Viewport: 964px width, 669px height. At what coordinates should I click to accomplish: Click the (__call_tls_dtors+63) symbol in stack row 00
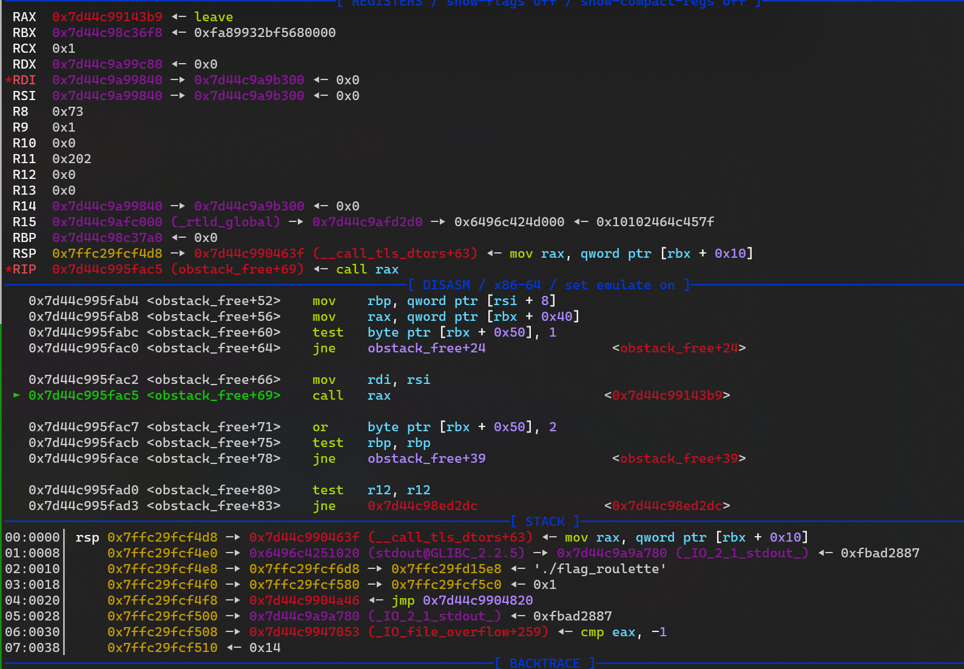pos(450,537)
